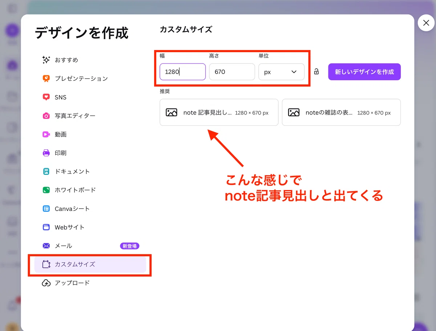The height and width of the screenshot is (331, 436).
Task: Click the 高さ height input field
Action: [232, 72]
